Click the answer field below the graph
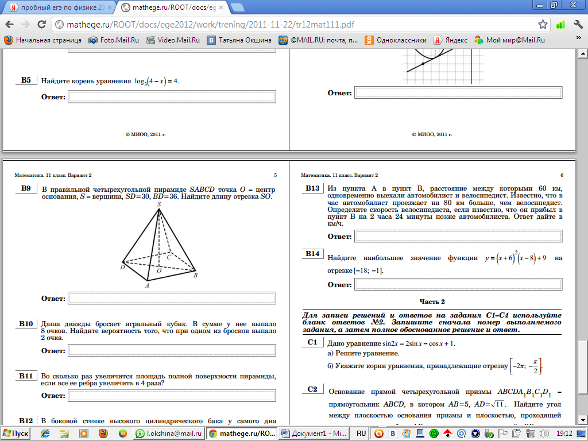The image size is (588, 441). (x=458, y=92)
